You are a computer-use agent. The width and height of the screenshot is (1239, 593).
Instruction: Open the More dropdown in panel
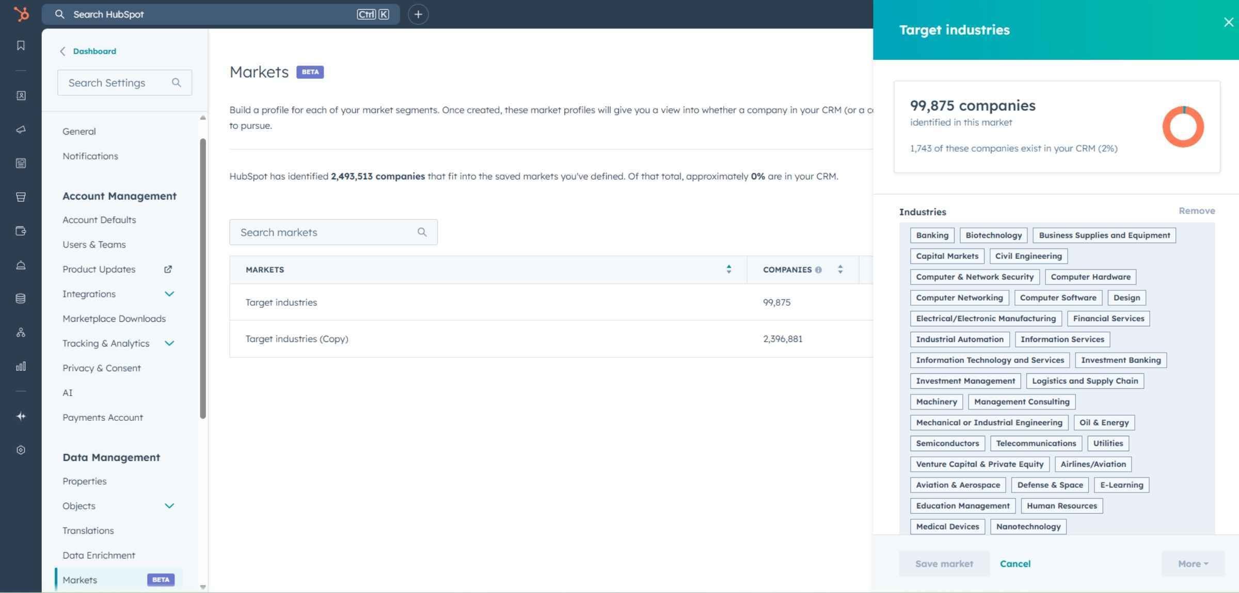click(x=1193, y=564)
